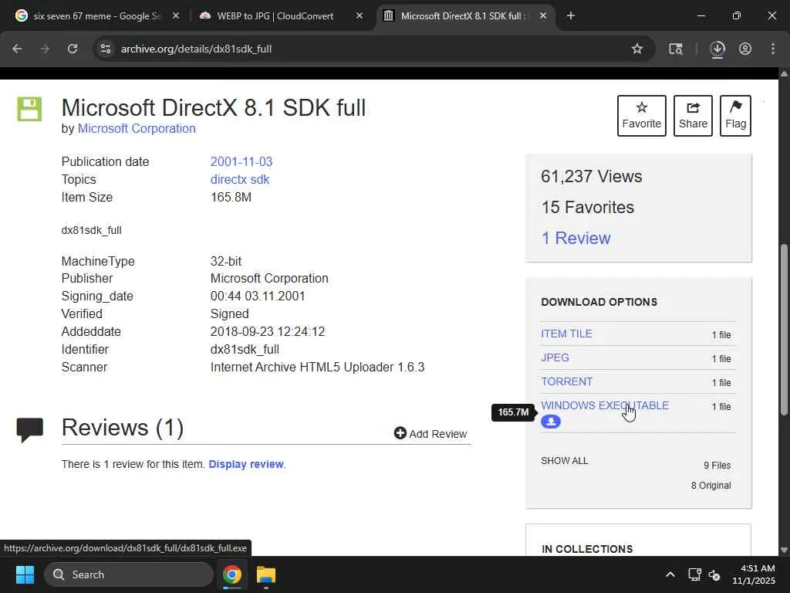The image size is (790, 593).
Task: Open the muted volume tray icon
Action: pos(714,574)
